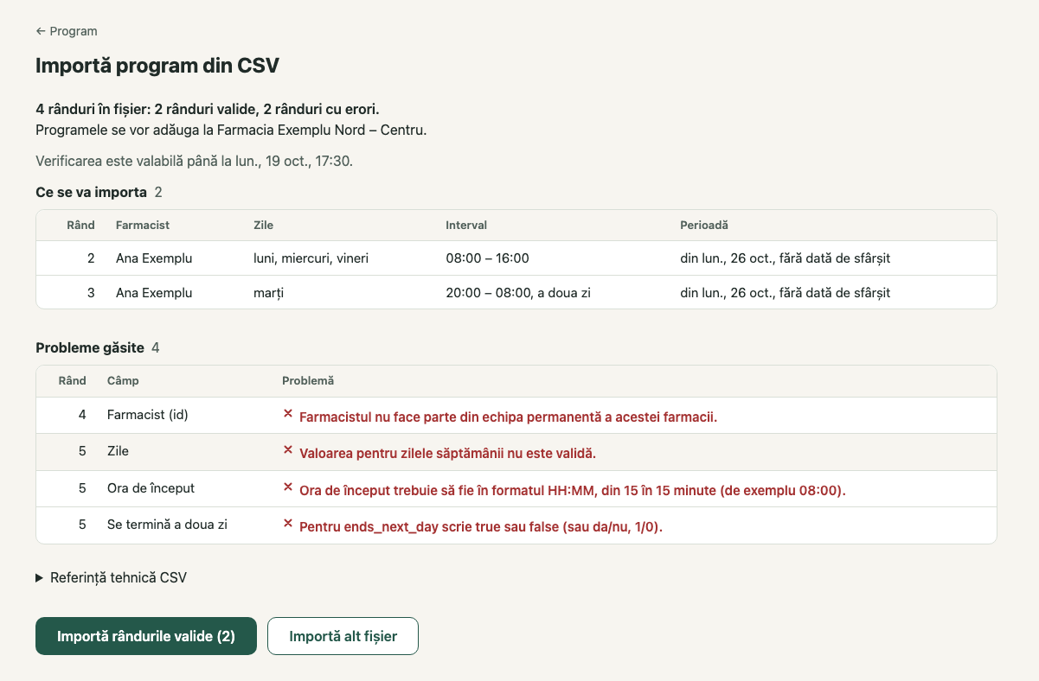Click the red X beside the Zile error
This screenshot has width=1039, height=681.
[x=288, y=450]
